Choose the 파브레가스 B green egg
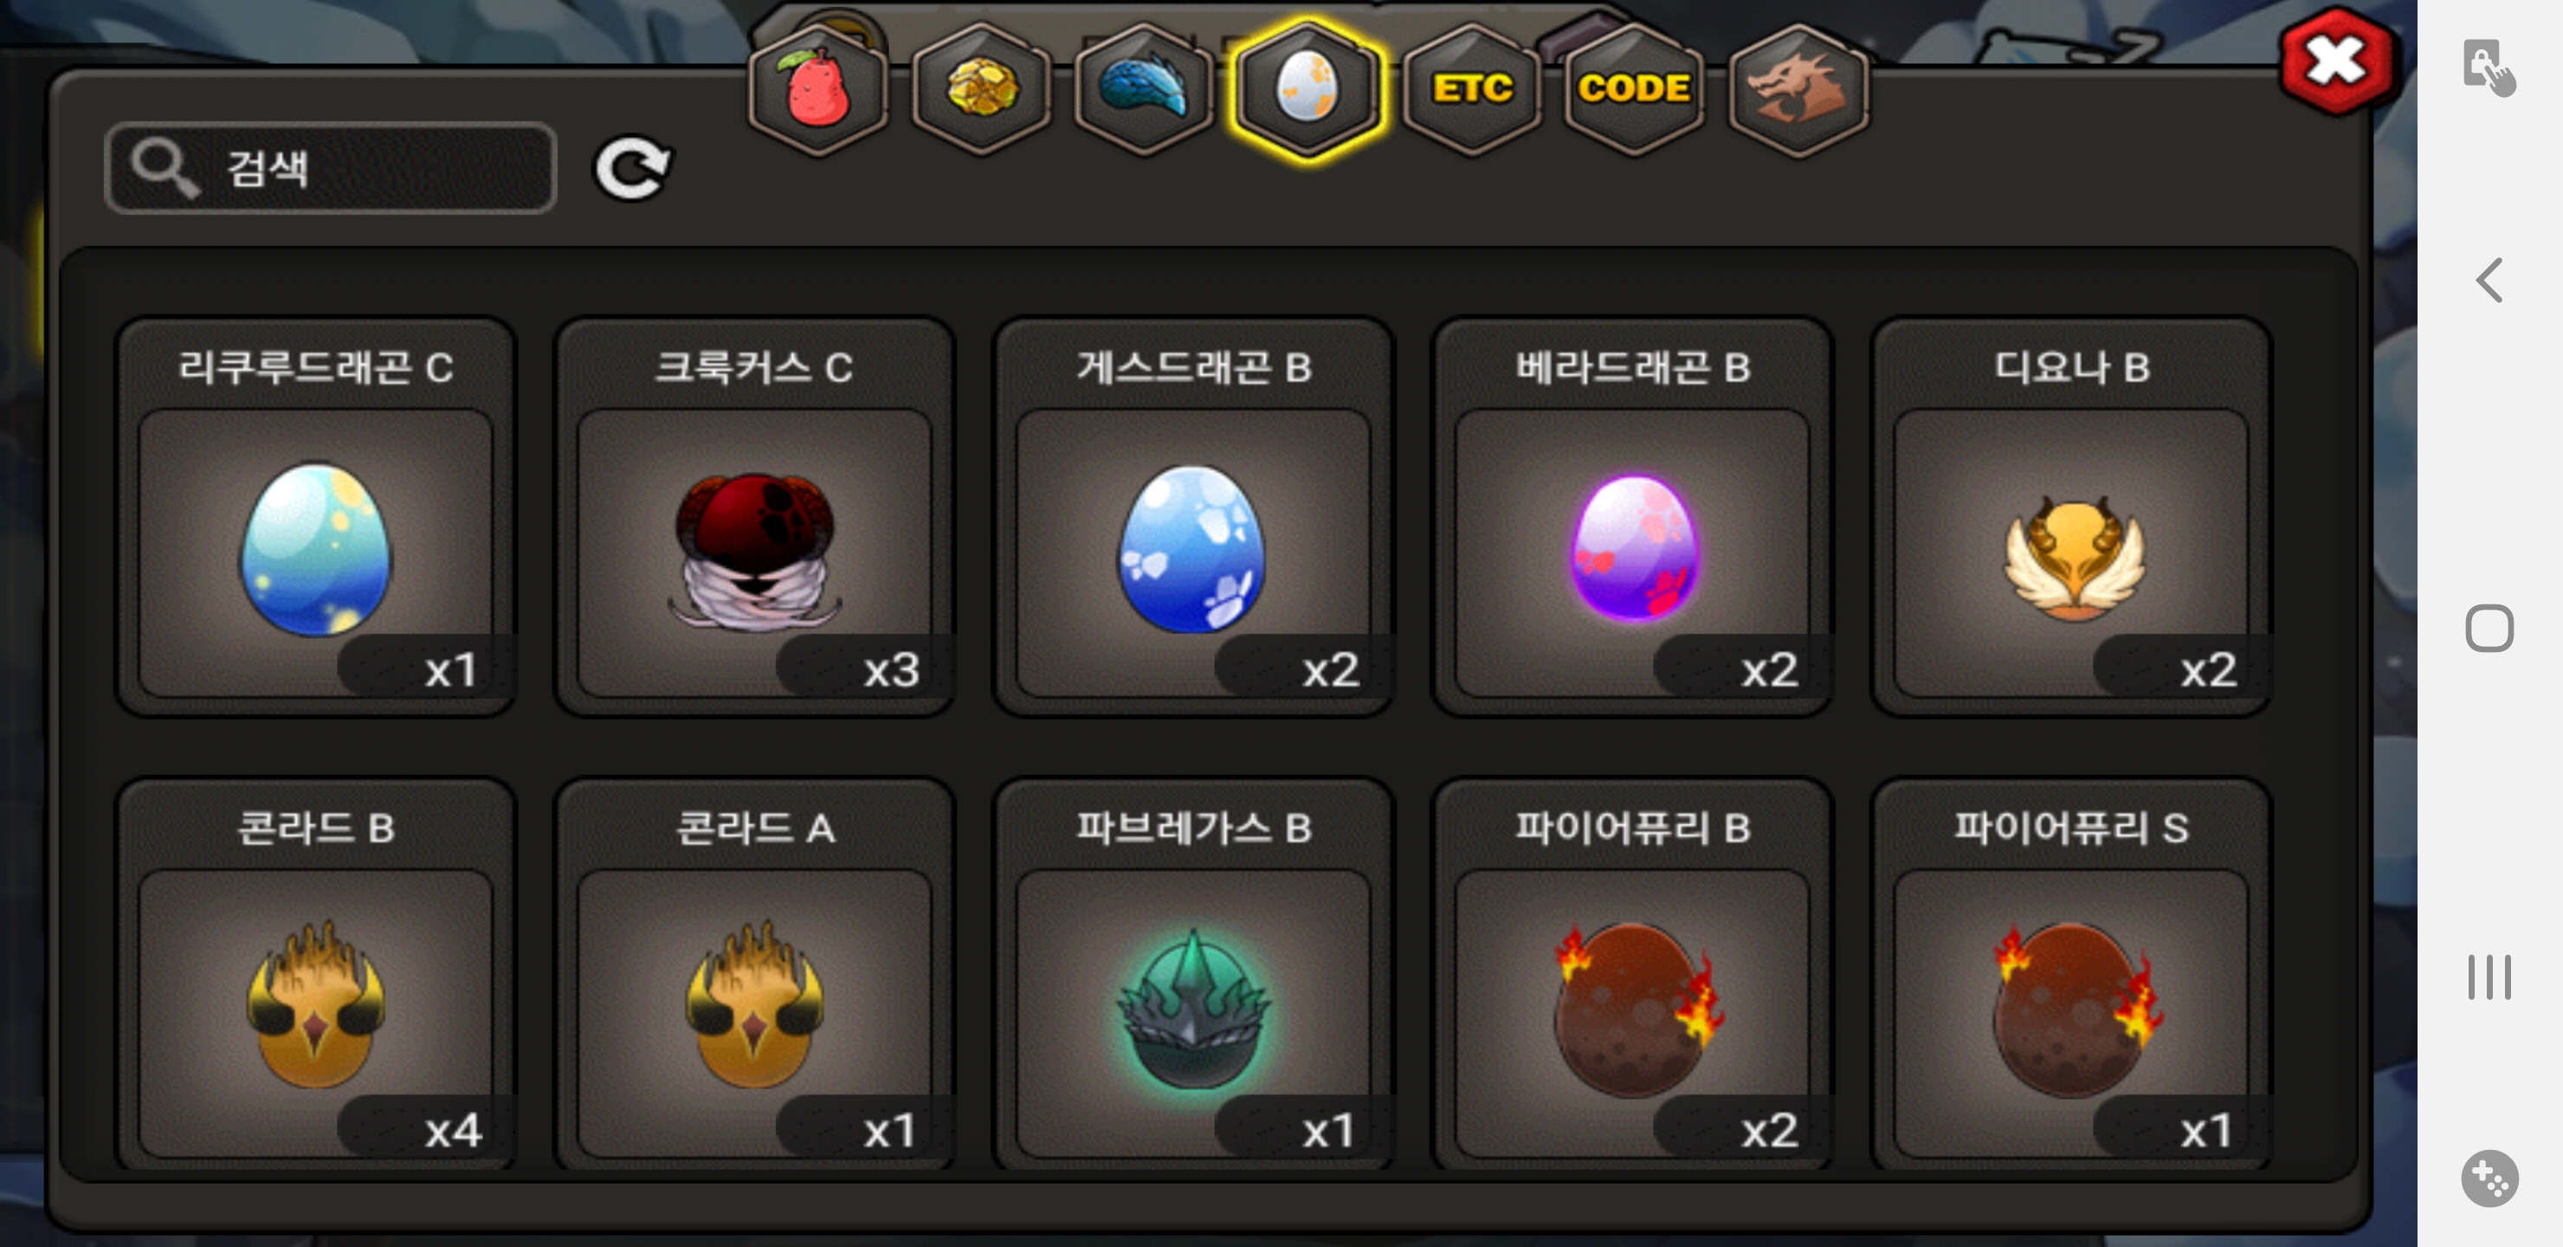The height and width of the screenshot is (1247, 2563). 1193,975
